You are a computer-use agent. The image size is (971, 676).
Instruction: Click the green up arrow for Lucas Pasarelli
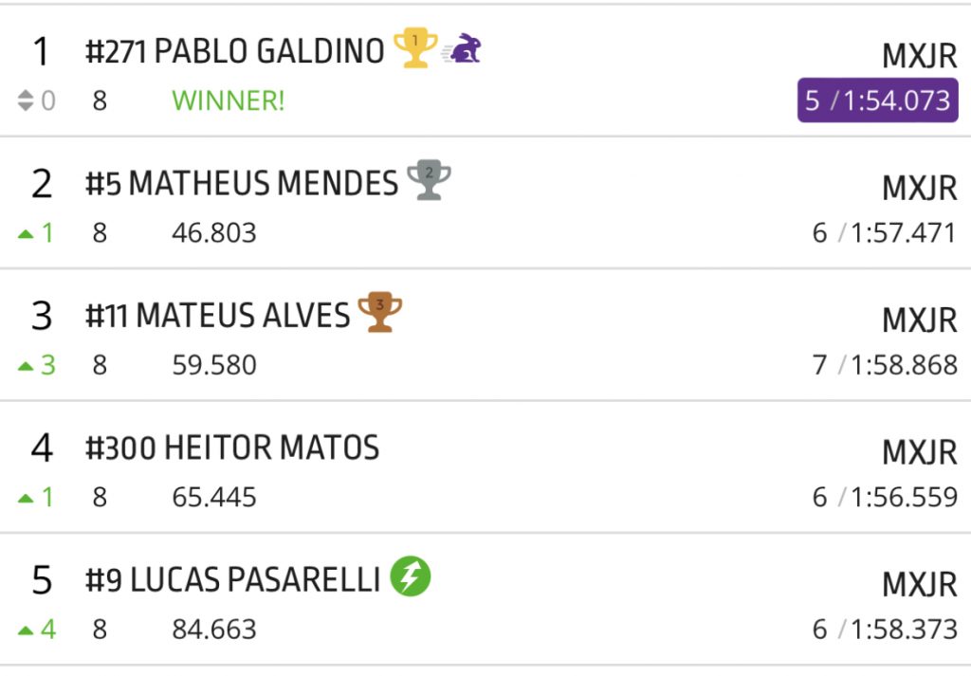click(x=26, y=629)
